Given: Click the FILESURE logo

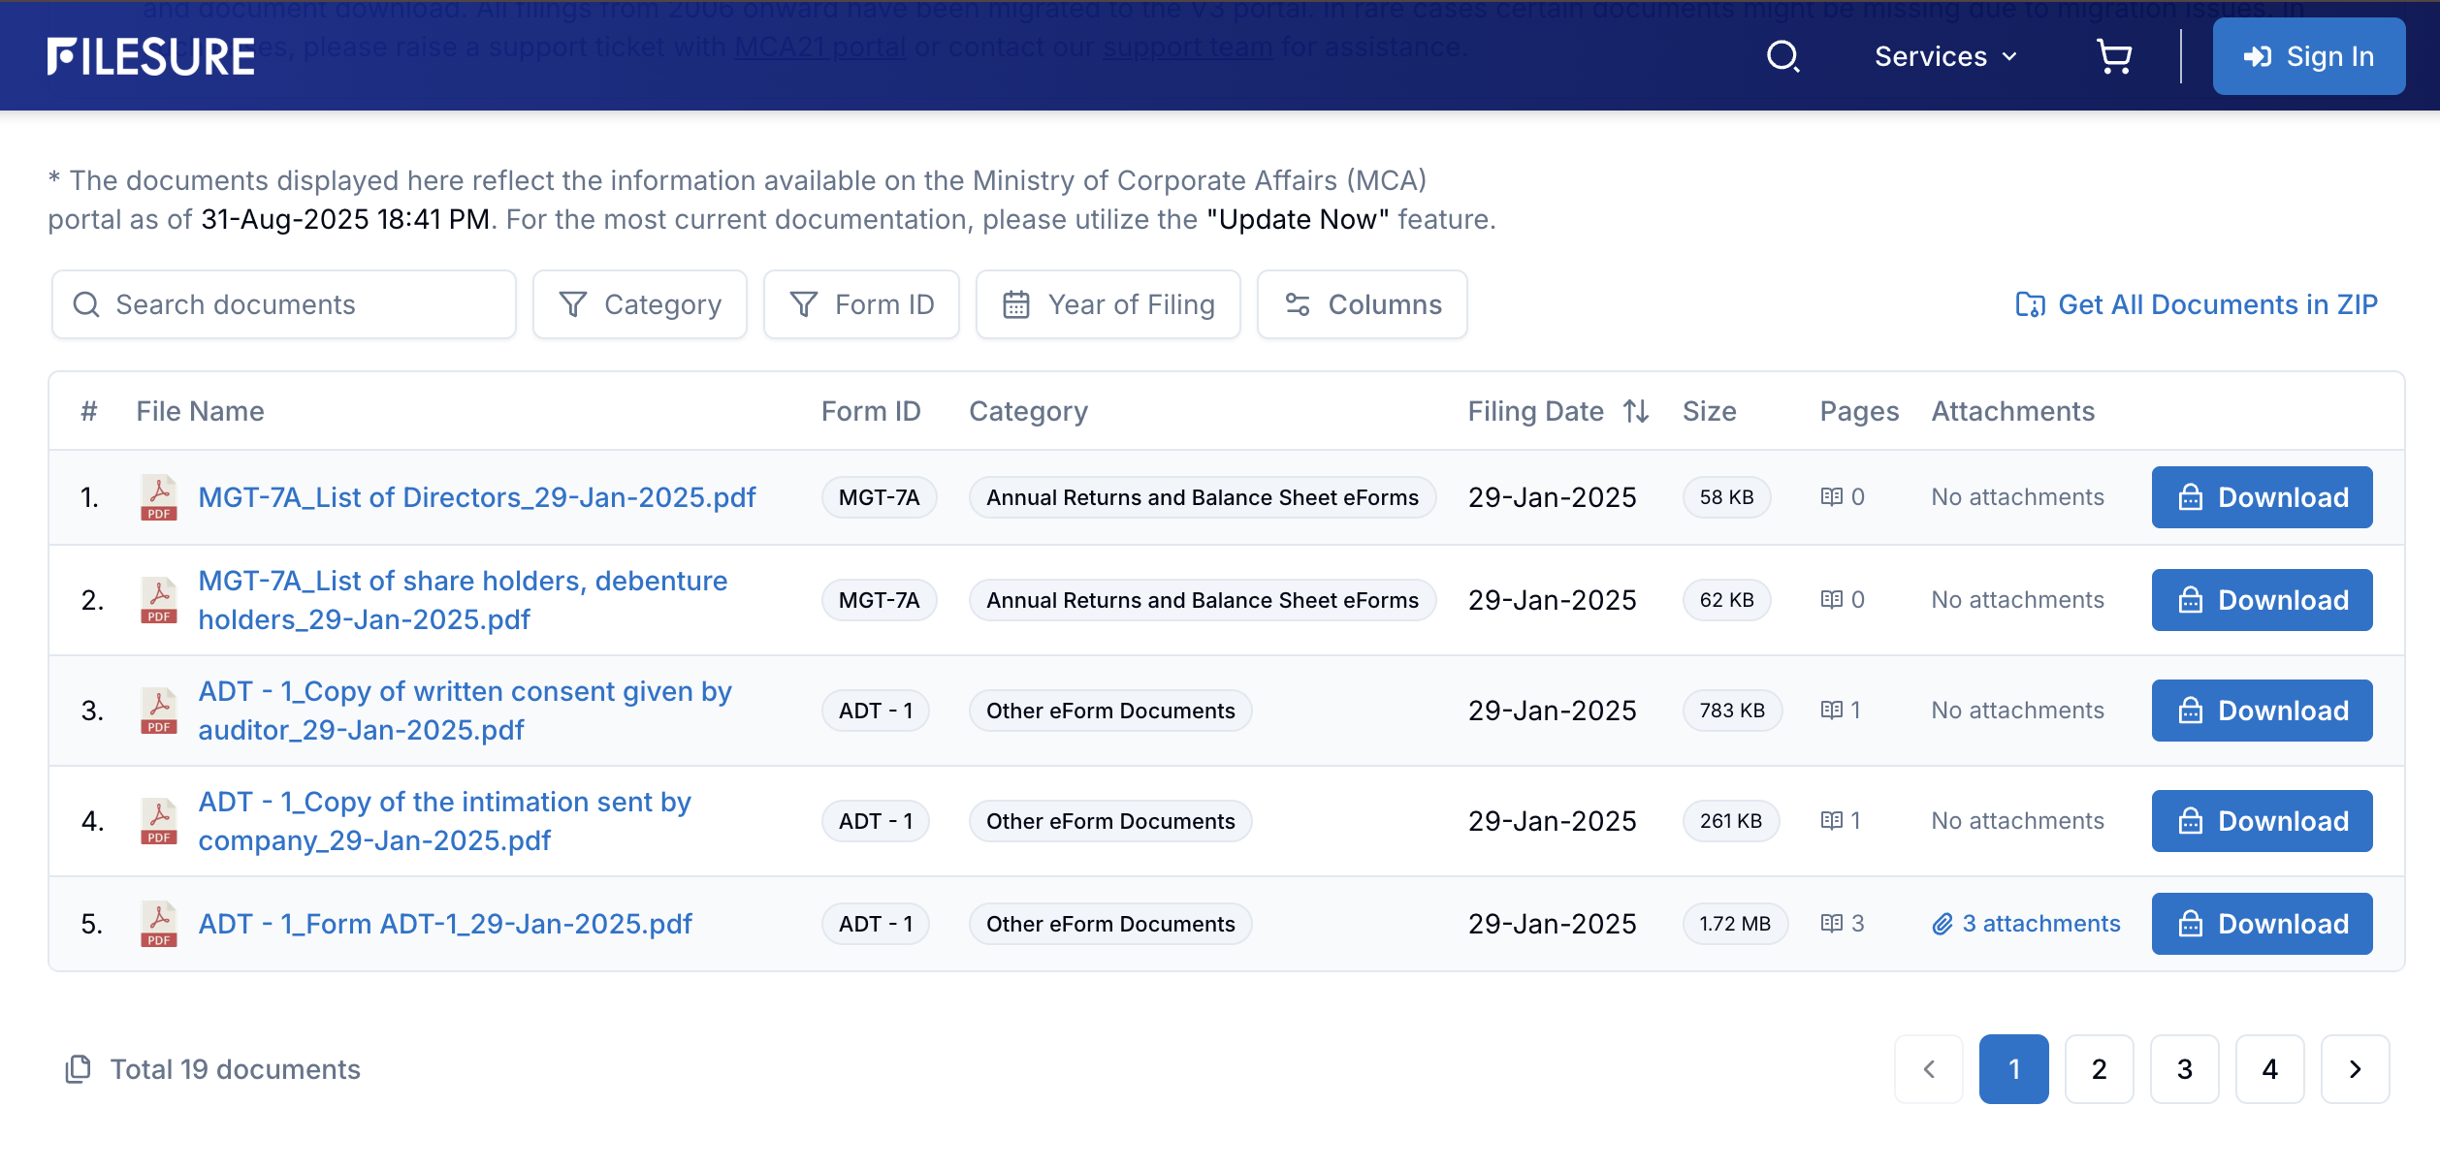Looking at the screenshot, I should click(151, 56).
